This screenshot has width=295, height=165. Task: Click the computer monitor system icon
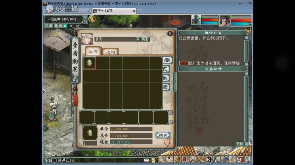coord(248,160)
